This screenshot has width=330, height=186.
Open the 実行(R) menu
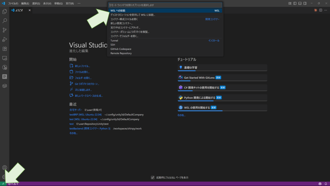(70, 3)
